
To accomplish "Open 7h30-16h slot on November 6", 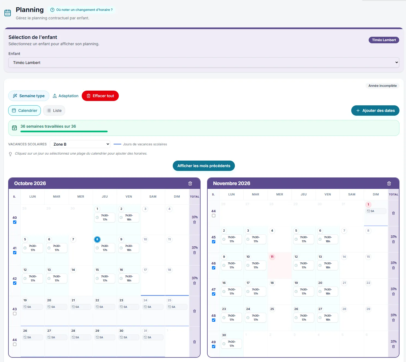I will [x=328, y=239].
